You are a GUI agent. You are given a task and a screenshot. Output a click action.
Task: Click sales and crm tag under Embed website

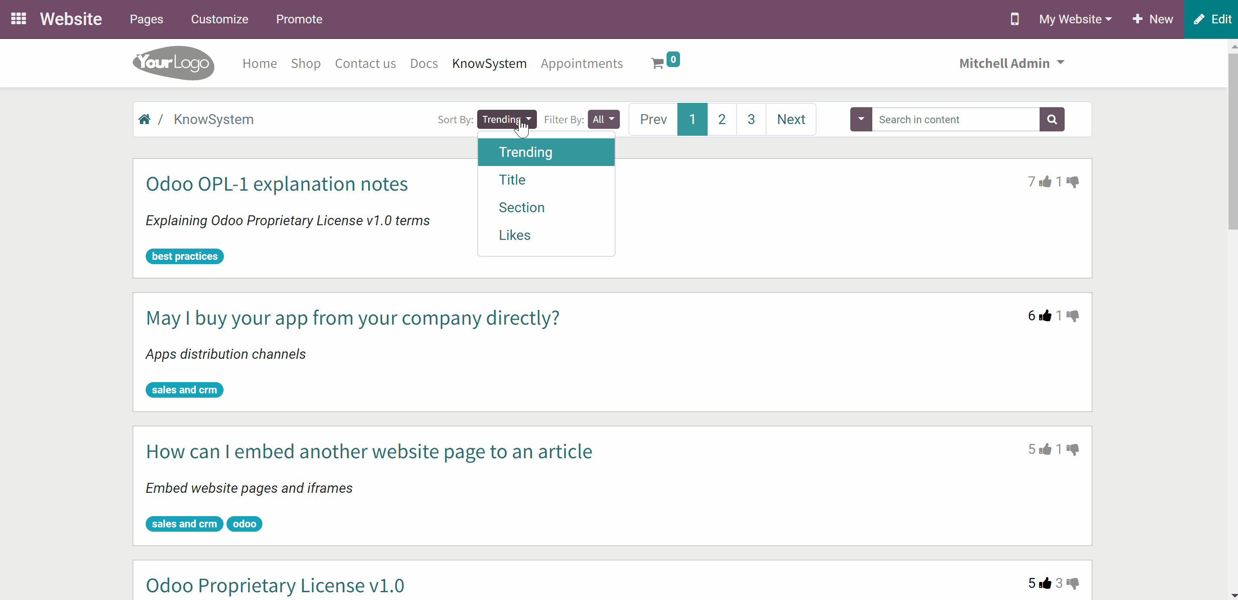pos(185,524)
